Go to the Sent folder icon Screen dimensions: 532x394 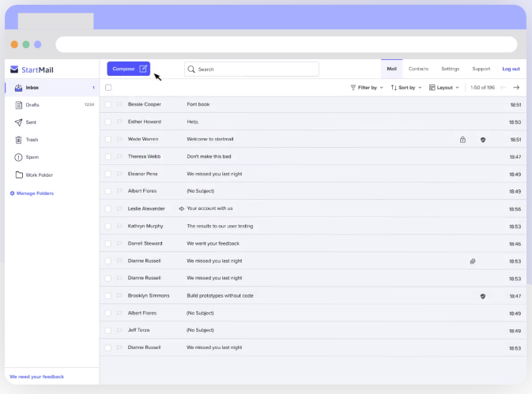coord(18,122)
